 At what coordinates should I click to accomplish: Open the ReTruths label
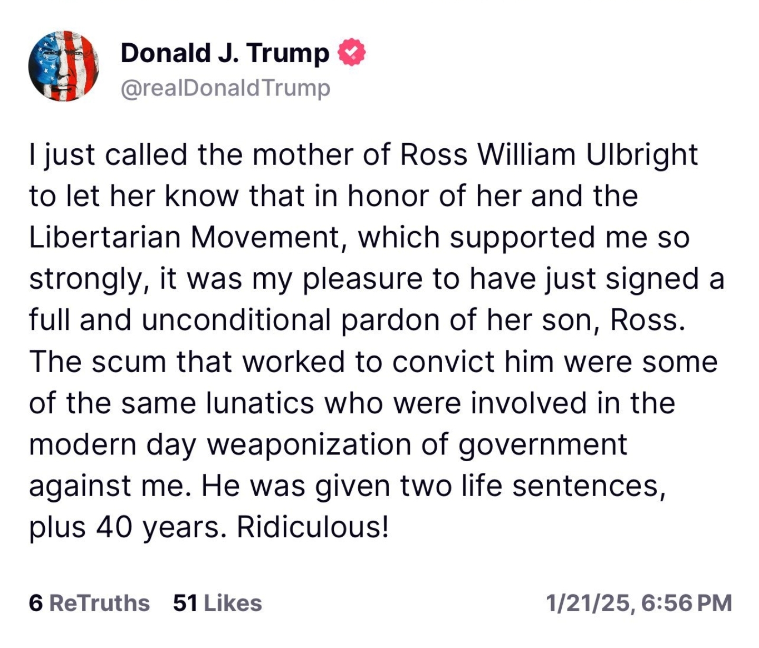click(99, 603)
